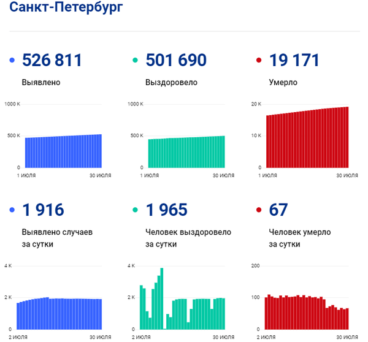Select the Выявлено total count 526 811

click(x=52, y=60)
